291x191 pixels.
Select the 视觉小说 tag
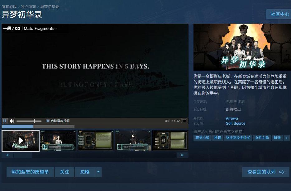coord(203,138)
